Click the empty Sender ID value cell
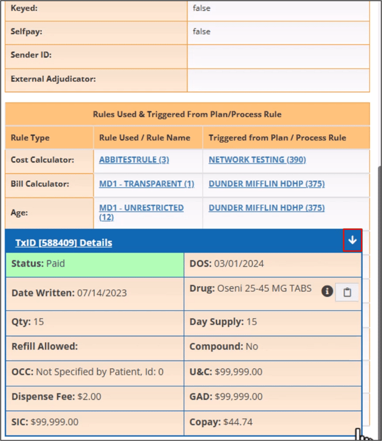This screenshot has height=441, width=382. point(278,55)
